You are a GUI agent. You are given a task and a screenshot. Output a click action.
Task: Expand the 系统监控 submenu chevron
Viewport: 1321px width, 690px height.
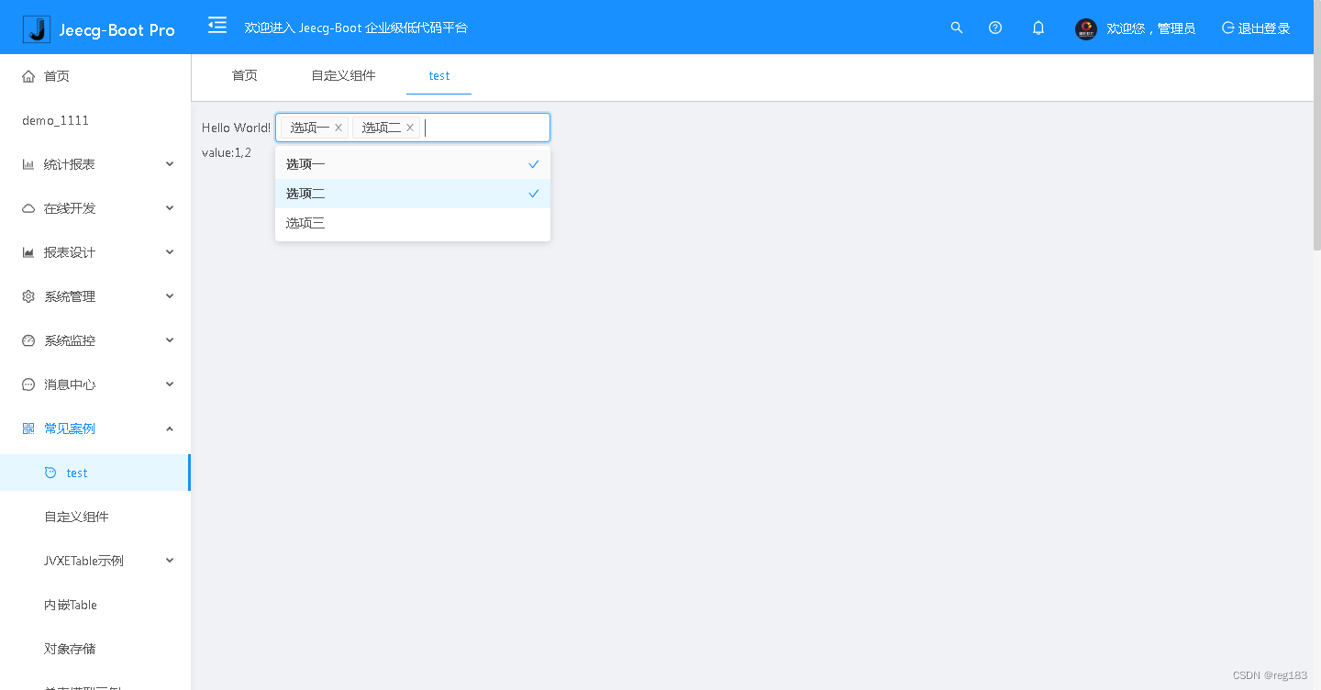[x=170, y=340]
